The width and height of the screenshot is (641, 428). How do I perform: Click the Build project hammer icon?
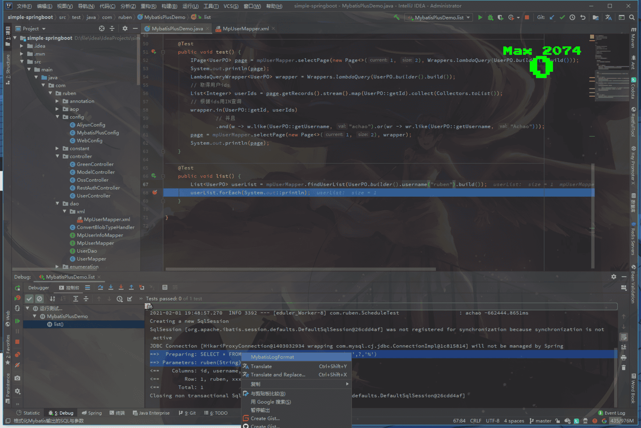click(x=397, y=18)
